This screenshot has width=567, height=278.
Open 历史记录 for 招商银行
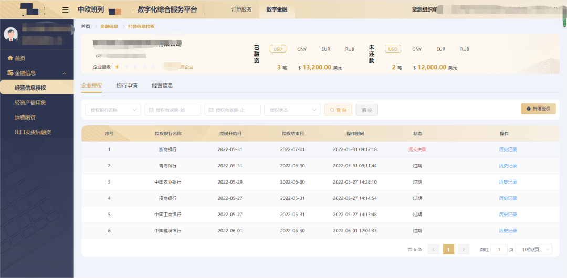(x=508, y=198)
